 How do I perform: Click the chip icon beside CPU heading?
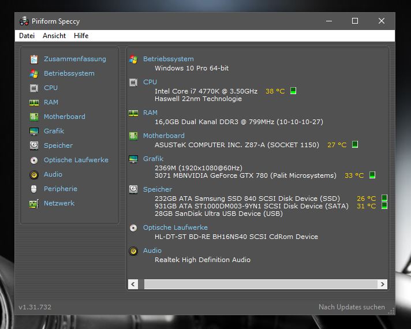[x=133, y=83]
